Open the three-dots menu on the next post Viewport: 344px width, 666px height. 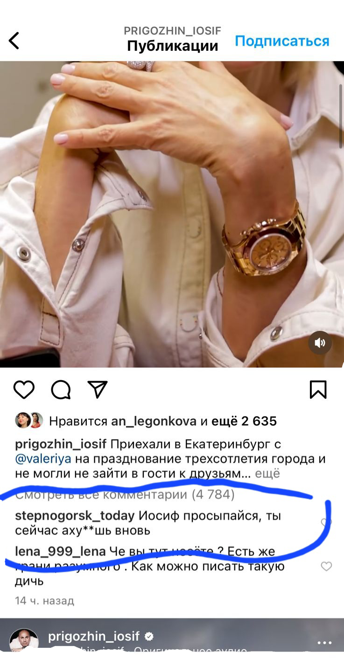coord(324,643)
